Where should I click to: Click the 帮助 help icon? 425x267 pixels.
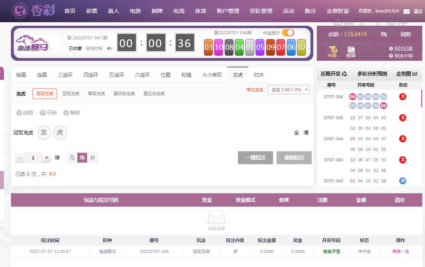[66, 113]
